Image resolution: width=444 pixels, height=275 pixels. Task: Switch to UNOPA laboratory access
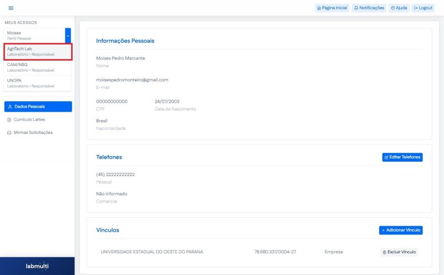[38, 83]
